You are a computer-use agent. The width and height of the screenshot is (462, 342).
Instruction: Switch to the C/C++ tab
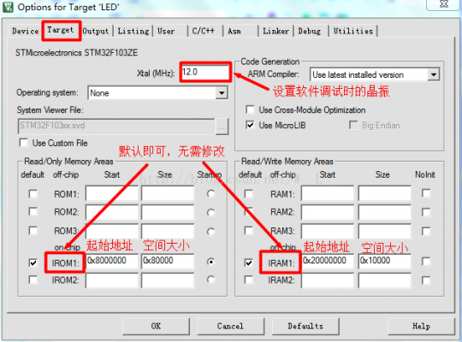click(204, 31)
